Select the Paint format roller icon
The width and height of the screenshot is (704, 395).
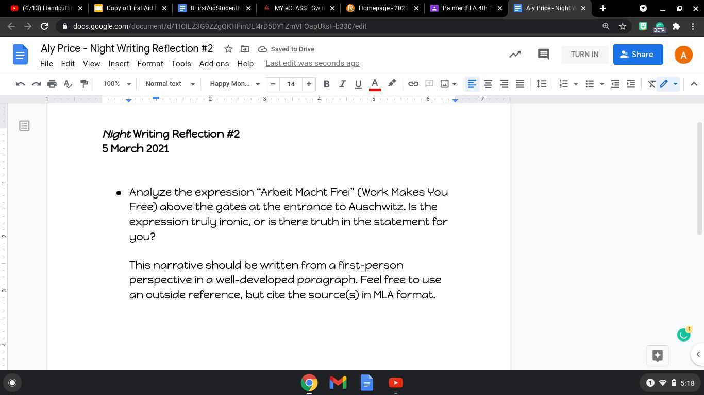84,84
